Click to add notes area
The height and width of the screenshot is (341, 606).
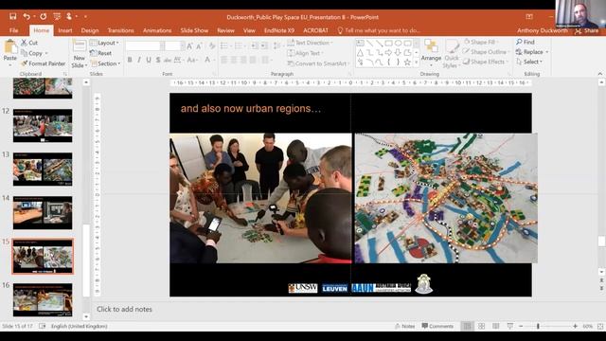[x=124, y=309]
